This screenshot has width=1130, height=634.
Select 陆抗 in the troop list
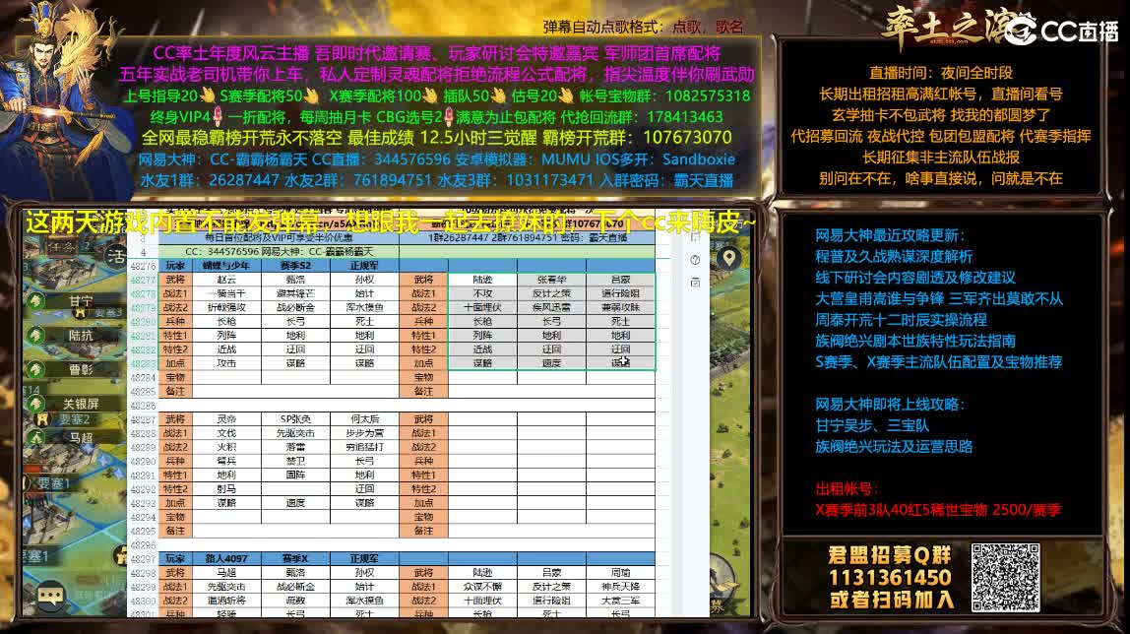pyautogui.click(x=81, y=336)
